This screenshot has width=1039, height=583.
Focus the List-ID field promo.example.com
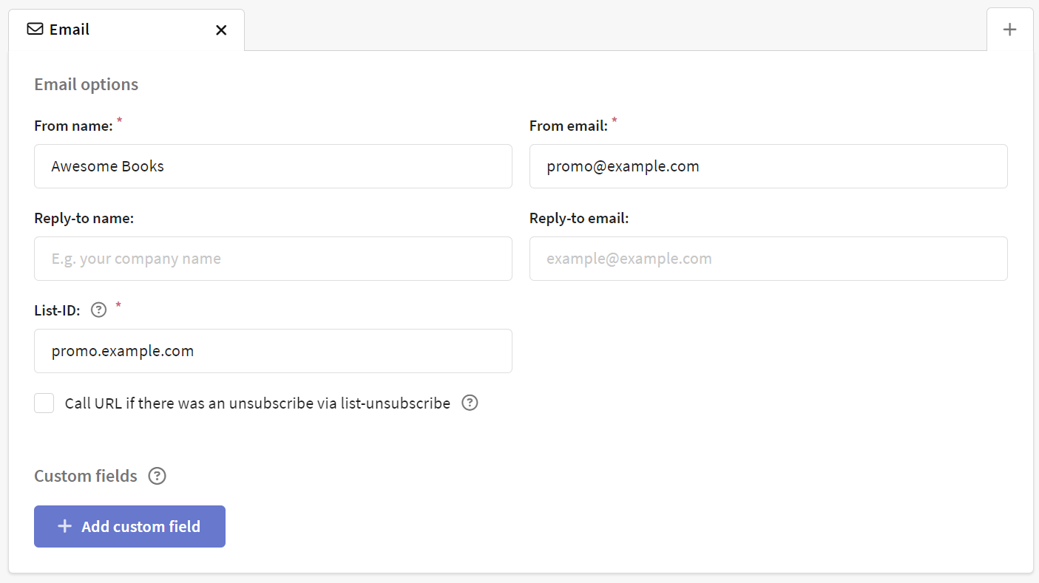(x=273, y=351)
